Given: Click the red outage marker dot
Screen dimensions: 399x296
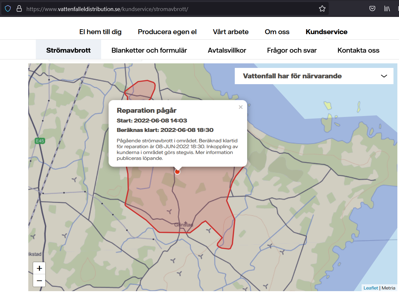Looking at the screenshot, I should [177, 172].
